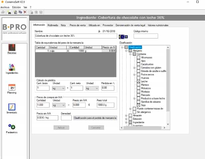Click the Código interno input field
Image resolution: width=205 pixels, height=159 pixels.
pyautogui.click(x=145, y=36)
